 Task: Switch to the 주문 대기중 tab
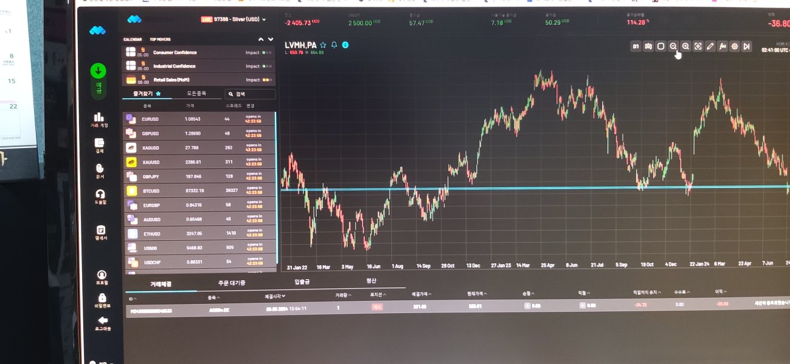click(231, 283)
